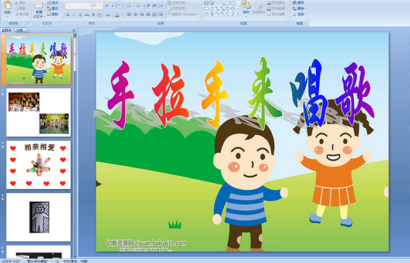Viewport: 410px width, 263px height.
Task: Toggle Italic formatting
Action: 73,14
